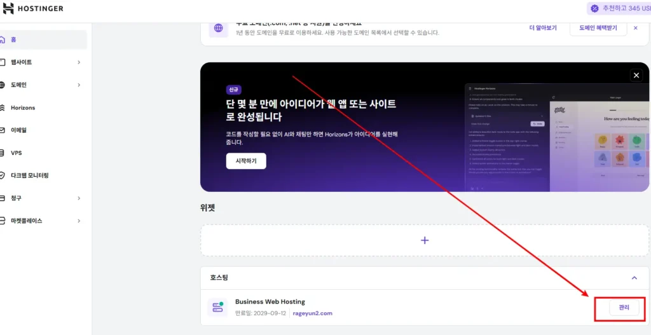Click the 시작하기 button
651x335 pixels.
[246, 161]
